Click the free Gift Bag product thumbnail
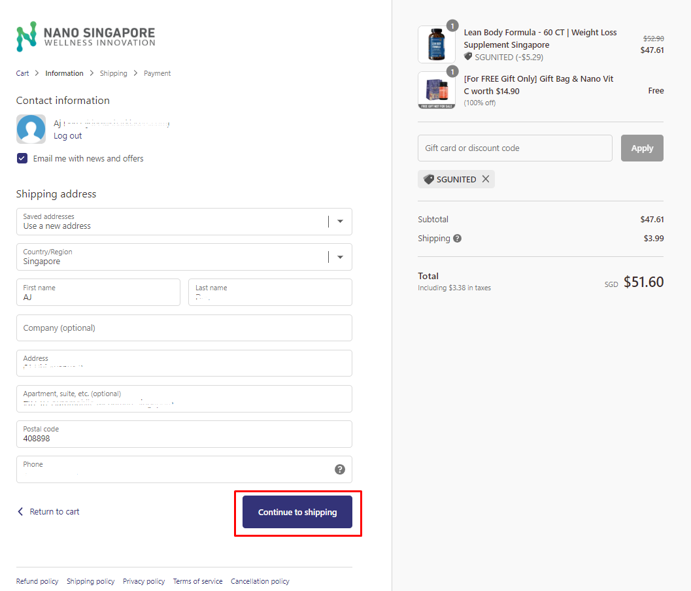Screen dimensions: 691x591 (x=437, y=90)
